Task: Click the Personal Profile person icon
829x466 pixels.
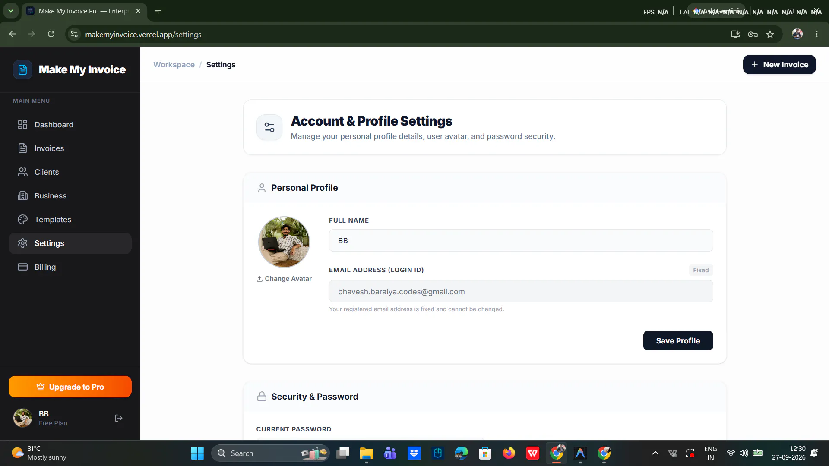Action: click(262, 188)
